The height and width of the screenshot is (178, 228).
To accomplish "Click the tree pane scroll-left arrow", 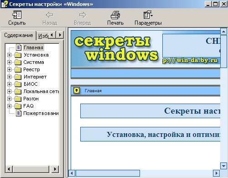I will (9, 169).
